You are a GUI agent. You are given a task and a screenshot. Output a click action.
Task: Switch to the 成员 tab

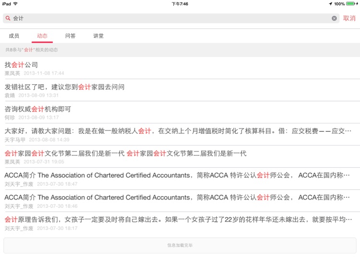pyautogui.click(x=14, y=36)
